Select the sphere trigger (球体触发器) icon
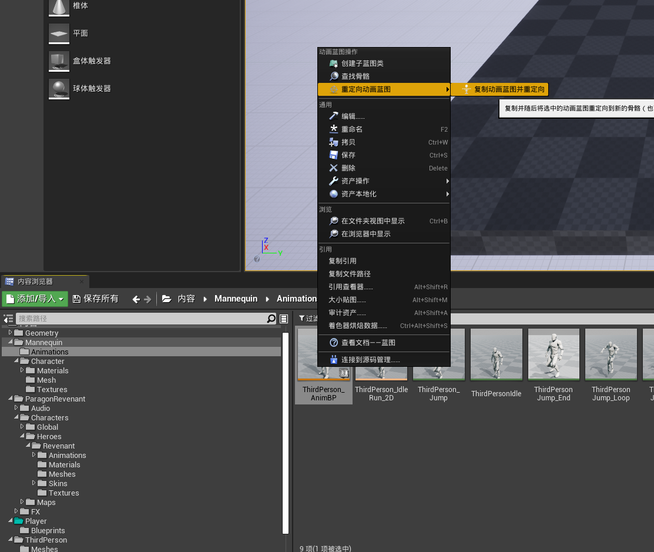The width and height of the screenshot is (654, 552). point(59,89)
